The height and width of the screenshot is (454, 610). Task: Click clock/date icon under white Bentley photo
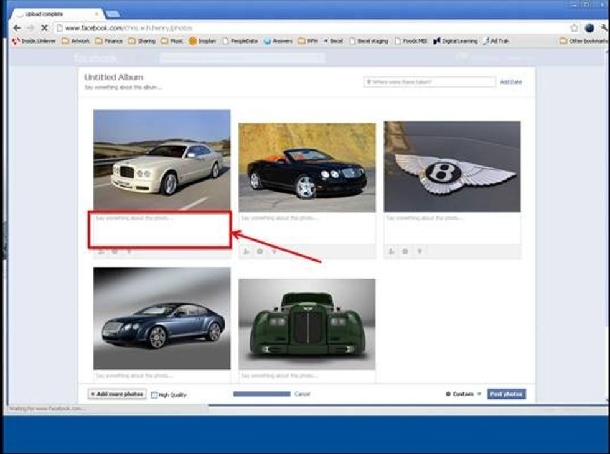tap(115, 252)
